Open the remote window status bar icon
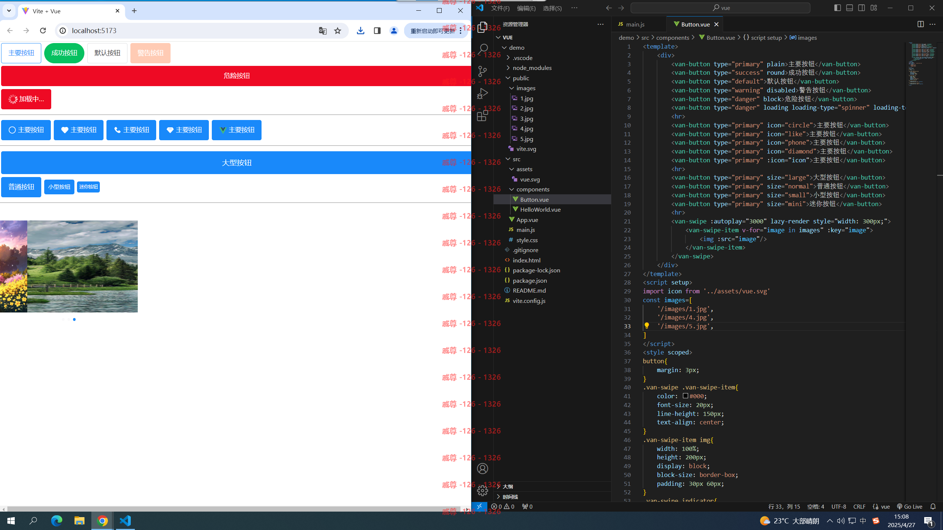943x530 pixels. [479, 506]
